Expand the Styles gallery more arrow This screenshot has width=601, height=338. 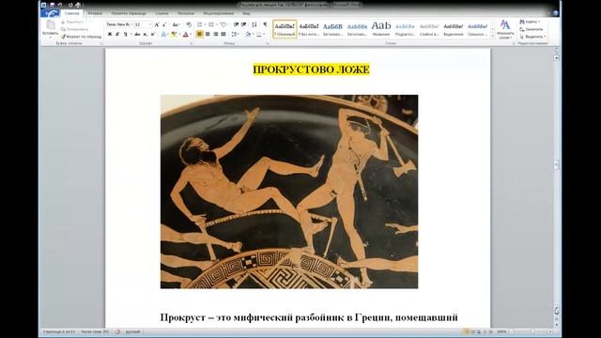[492, 36]
